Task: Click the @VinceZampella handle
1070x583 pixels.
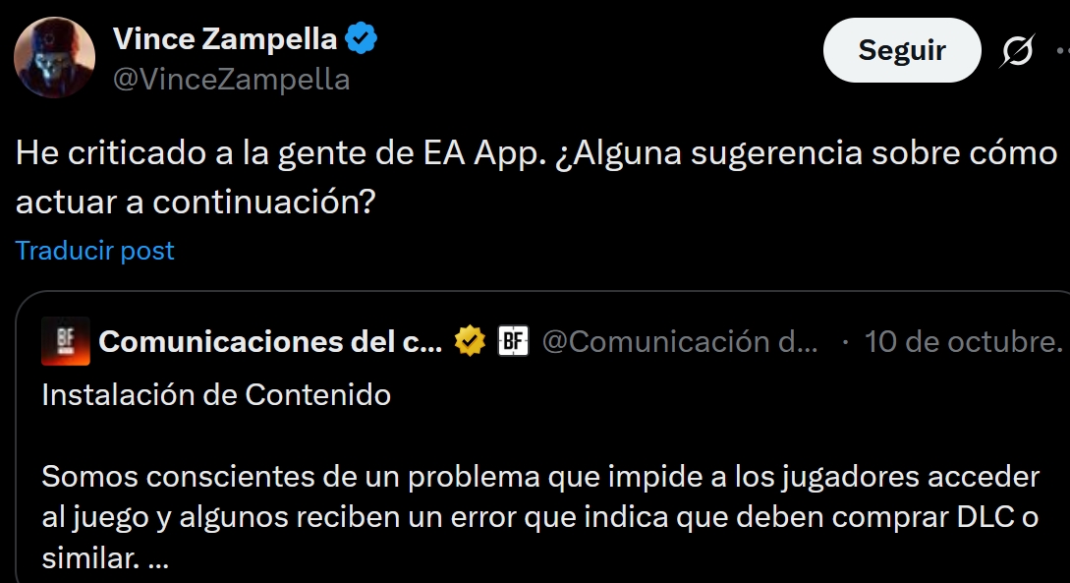Action: coord(231,79)
